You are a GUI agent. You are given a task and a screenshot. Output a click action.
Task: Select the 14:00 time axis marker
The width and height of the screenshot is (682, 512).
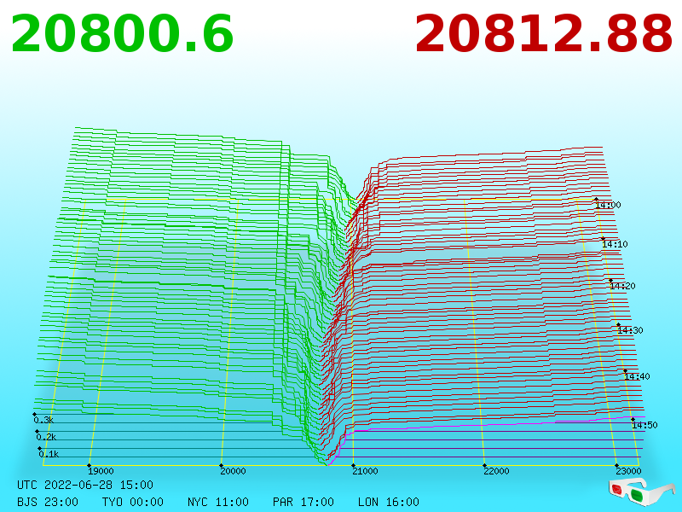608,205
